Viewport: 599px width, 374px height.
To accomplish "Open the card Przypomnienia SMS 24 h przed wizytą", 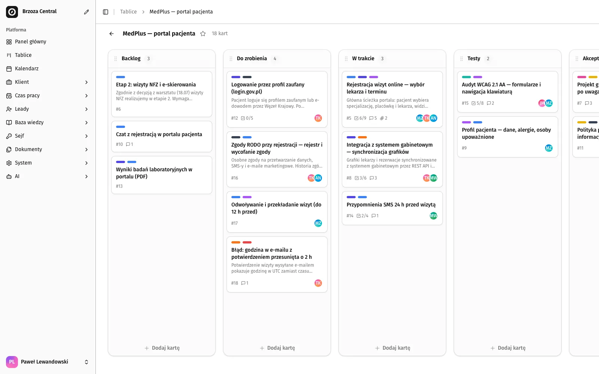I will (392, 208).
